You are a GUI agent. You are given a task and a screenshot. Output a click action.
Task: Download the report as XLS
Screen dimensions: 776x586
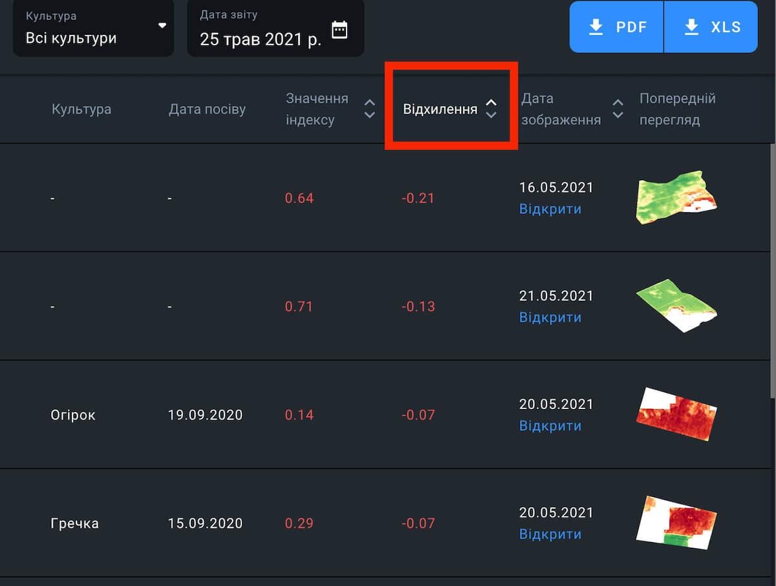pyautogui.click(x=711, y=27)
